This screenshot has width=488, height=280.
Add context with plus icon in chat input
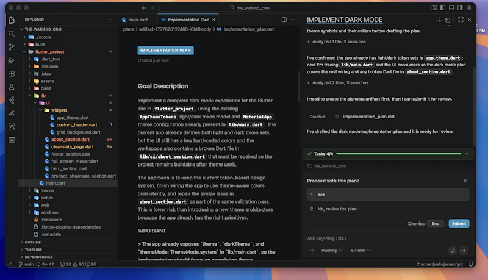click(x=312, y=251)
